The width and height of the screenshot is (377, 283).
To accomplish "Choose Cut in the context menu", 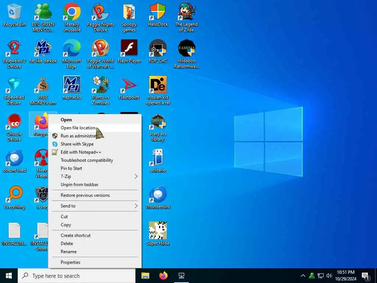I will (x=95, y=217).
